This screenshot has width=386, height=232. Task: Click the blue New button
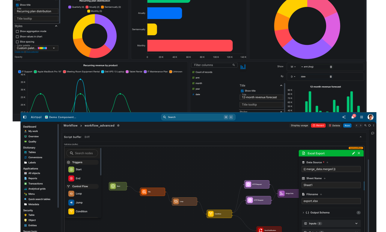pyautogui.click(x=347, y=126)
